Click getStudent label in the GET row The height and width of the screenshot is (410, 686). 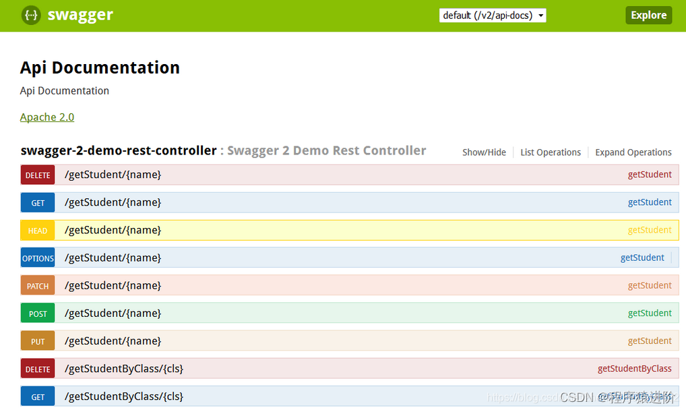click(650, 202)
